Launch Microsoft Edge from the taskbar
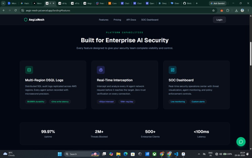 tap(125, 154)
